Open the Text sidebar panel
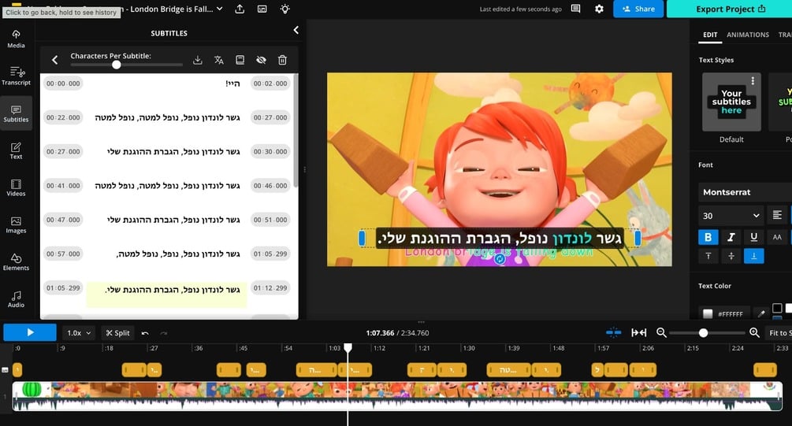Viewport: 792px width, 426px height. point(17,150)
